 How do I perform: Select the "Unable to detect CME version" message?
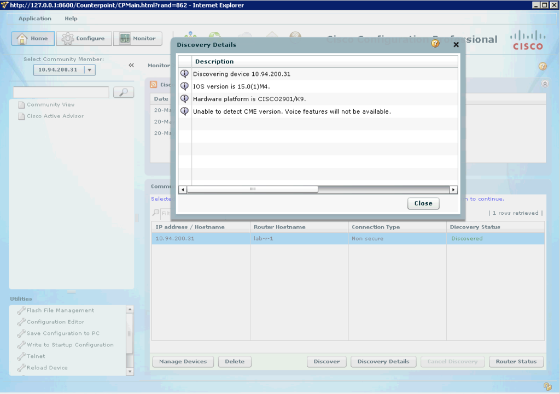[x=292, y=111]
